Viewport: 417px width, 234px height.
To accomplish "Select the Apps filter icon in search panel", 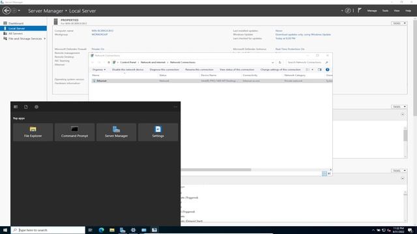I will click(x=16, y=107).
